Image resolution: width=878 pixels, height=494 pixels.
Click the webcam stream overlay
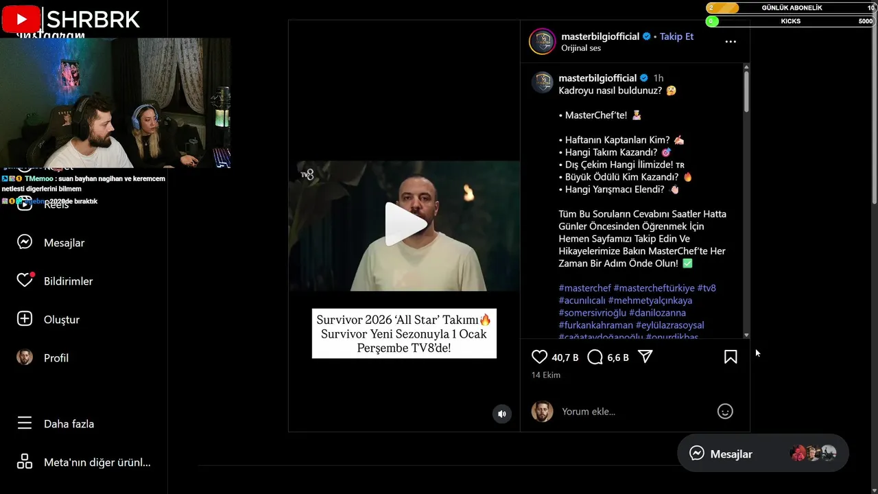tap(115, 103)
